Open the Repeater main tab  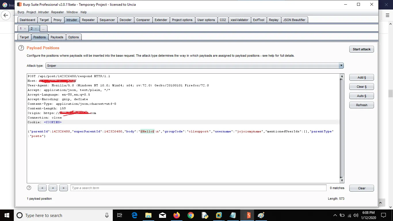(88, 20)
